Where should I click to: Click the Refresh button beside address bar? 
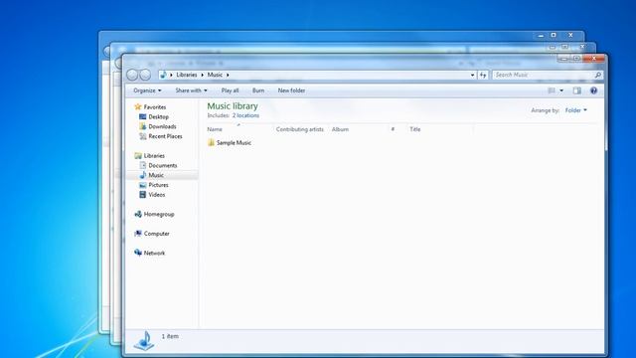(x=483, y=76)
